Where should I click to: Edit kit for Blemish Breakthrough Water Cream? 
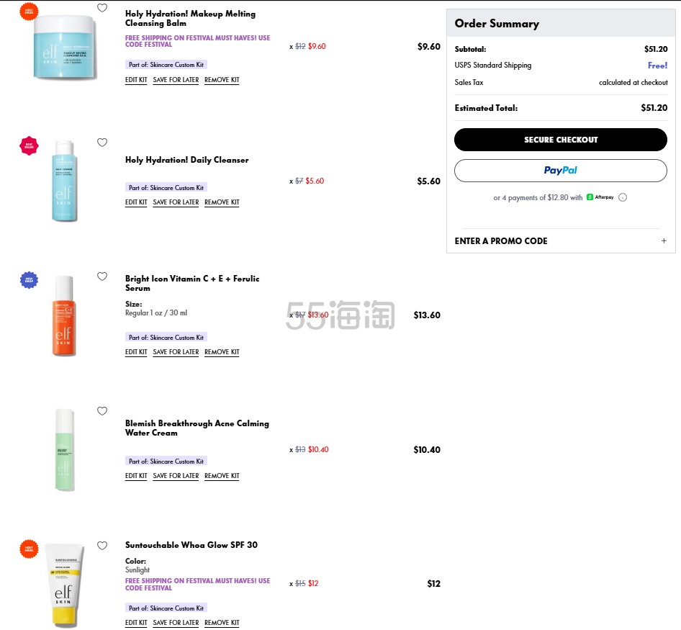pos(136,476)
